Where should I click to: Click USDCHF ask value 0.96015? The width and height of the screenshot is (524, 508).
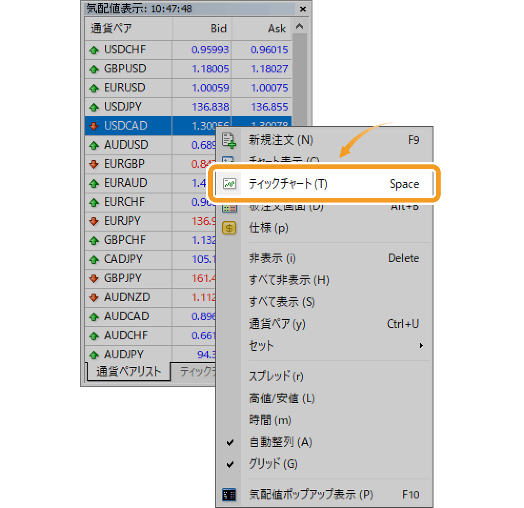click(269, 50)
